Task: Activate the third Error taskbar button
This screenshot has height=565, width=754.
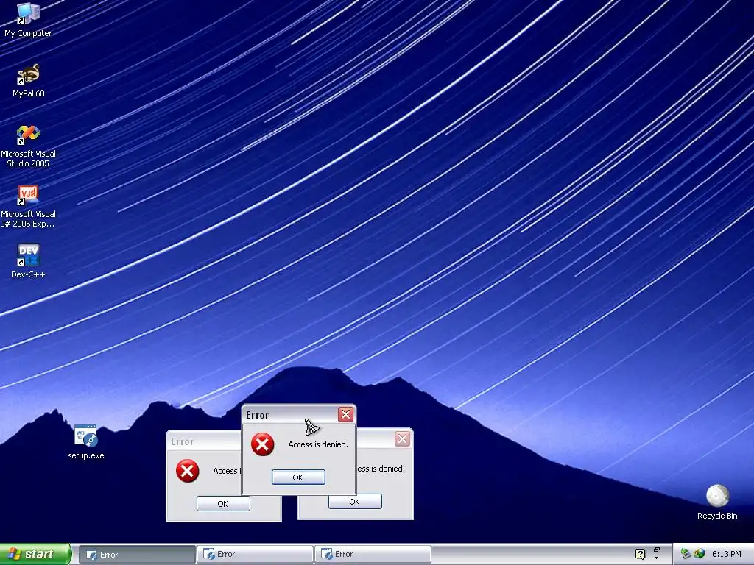Action: tap(373, 554)
